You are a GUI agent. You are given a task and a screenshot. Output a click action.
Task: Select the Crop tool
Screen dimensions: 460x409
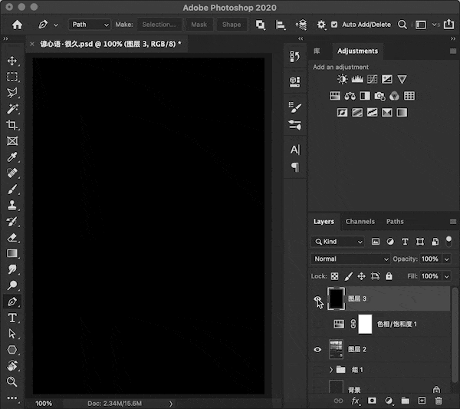pos(12,125)
